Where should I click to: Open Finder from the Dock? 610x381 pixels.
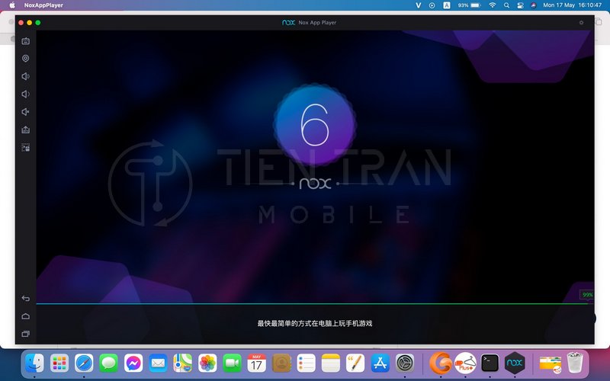click(34, 363)
